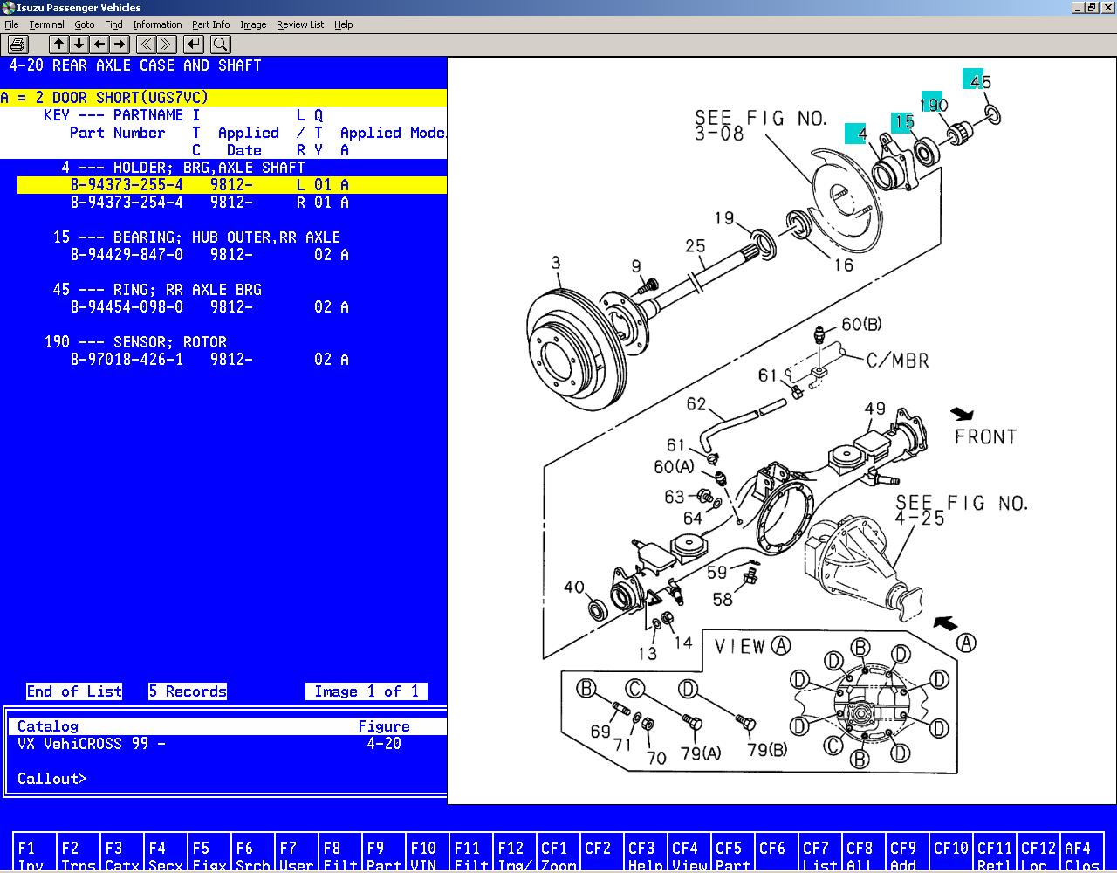
Task: Click callout 3 on the brake rotor
Action: pyautogui.click(x=556, y=262)
